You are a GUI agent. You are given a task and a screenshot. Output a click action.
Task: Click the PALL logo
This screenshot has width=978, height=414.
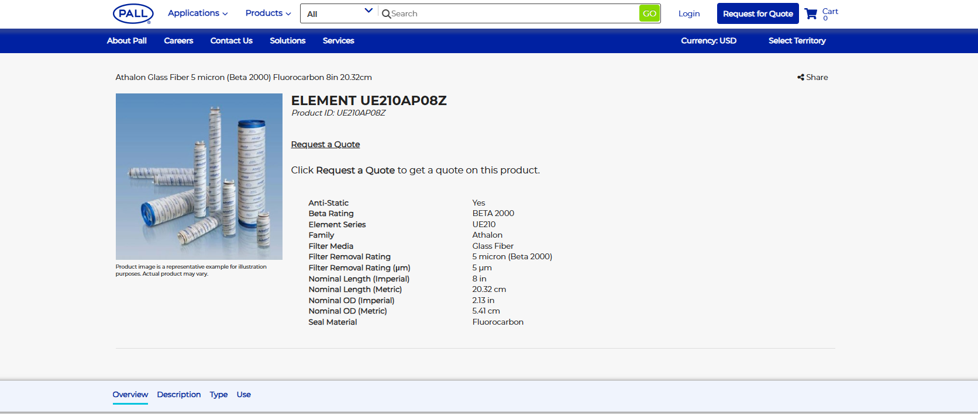point(133,13)
